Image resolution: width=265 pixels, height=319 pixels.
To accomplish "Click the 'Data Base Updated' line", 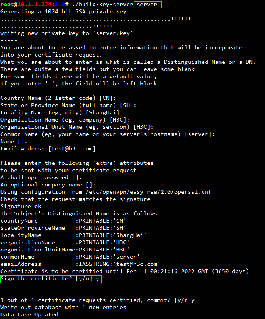I will [29, 314].
